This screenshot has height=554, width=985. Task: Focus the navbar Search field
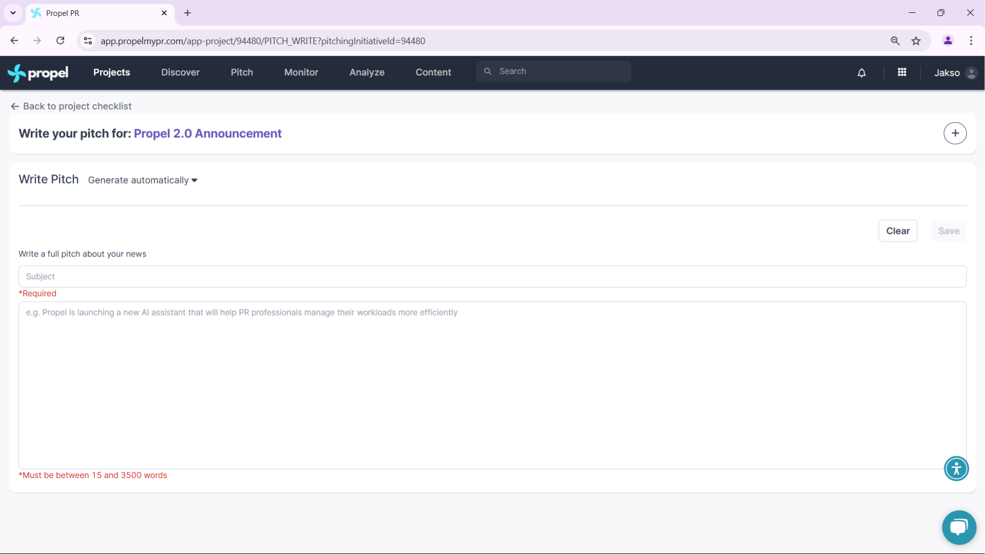click(x=554, y=71)
